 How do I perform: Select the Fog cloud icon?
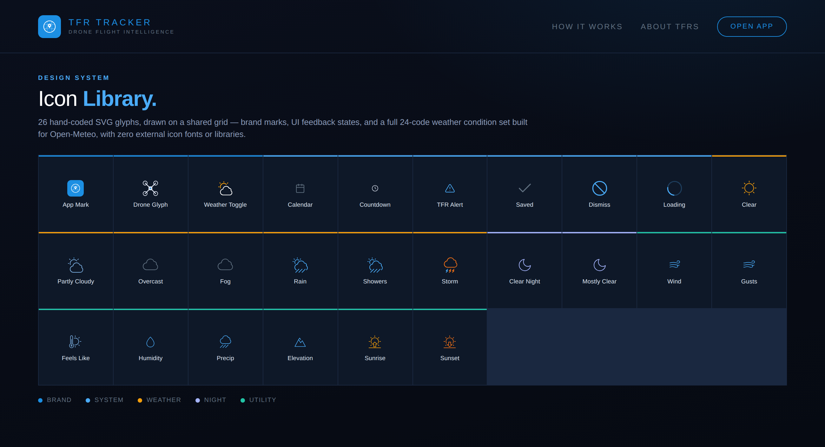point(225,265)
